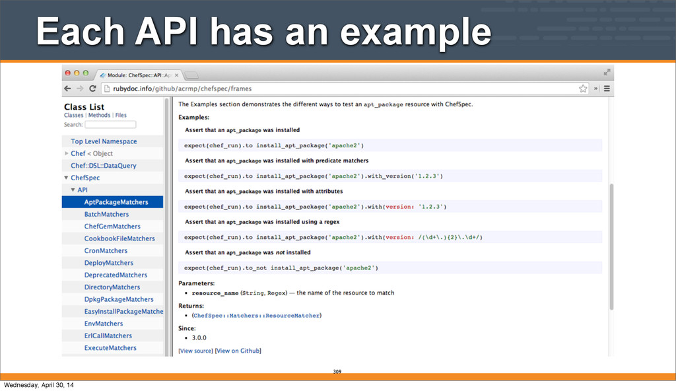Click the macOS green zoom window button
Image resolution: width=676 pixels, height=391 pixels.
86,73
